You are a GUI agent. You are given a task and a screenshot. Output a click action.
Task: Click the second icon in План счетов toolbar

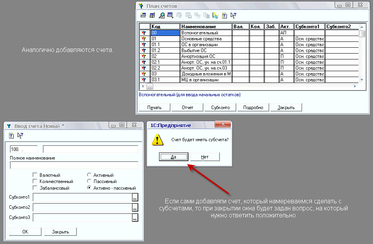click(152, 16)
